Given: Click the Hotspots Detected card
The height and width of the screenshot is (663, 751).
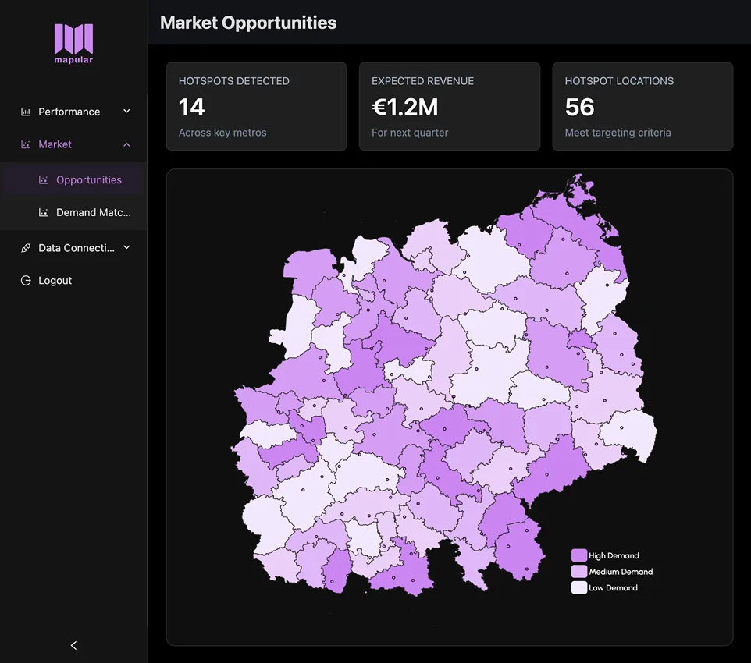Looking at the screenshot, I should tap(256, 106).
